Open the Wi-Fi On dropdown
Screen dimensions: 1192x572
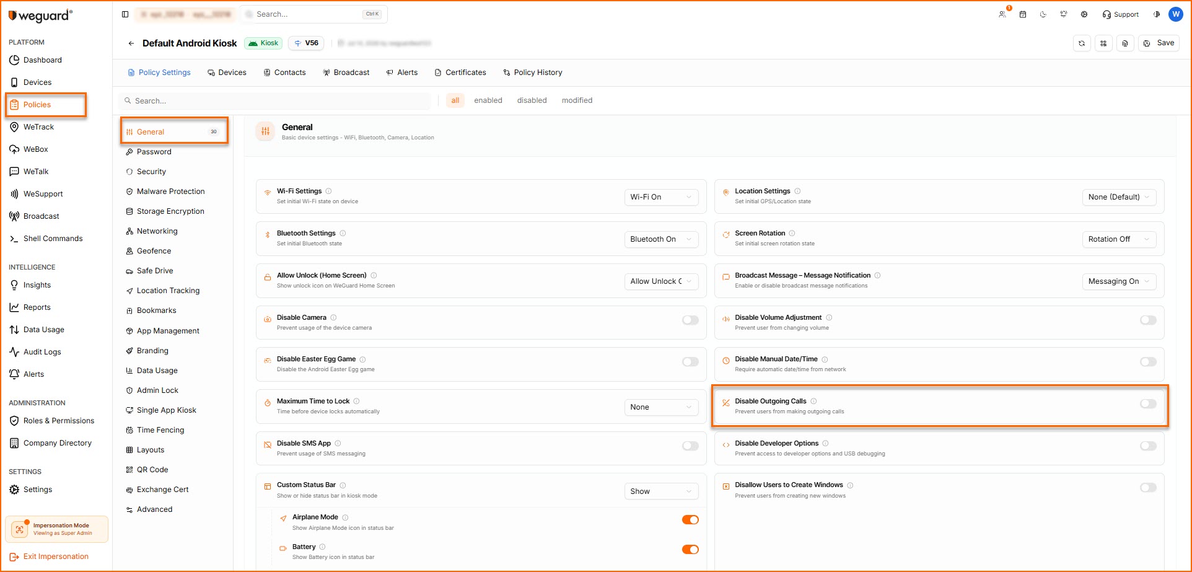point(661,197)
